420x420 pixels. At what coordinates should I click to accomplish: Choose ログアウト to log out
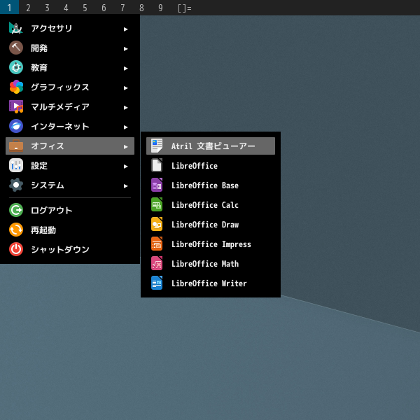coord(70,210)
